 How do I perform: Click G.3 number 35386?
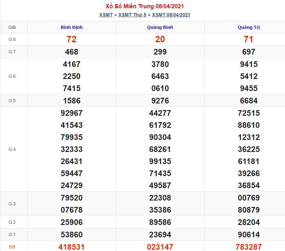point(160,210)
